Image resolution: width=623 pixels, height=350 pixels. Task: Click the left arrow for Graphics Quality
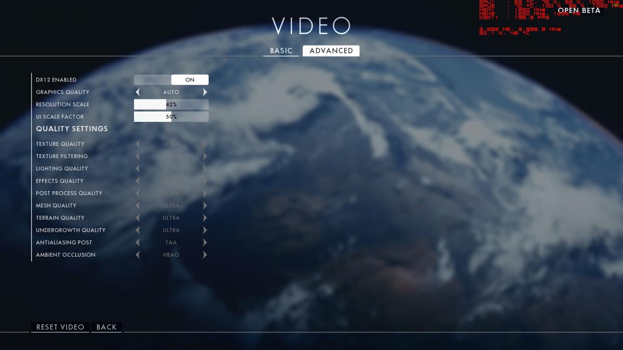[138, 92]
